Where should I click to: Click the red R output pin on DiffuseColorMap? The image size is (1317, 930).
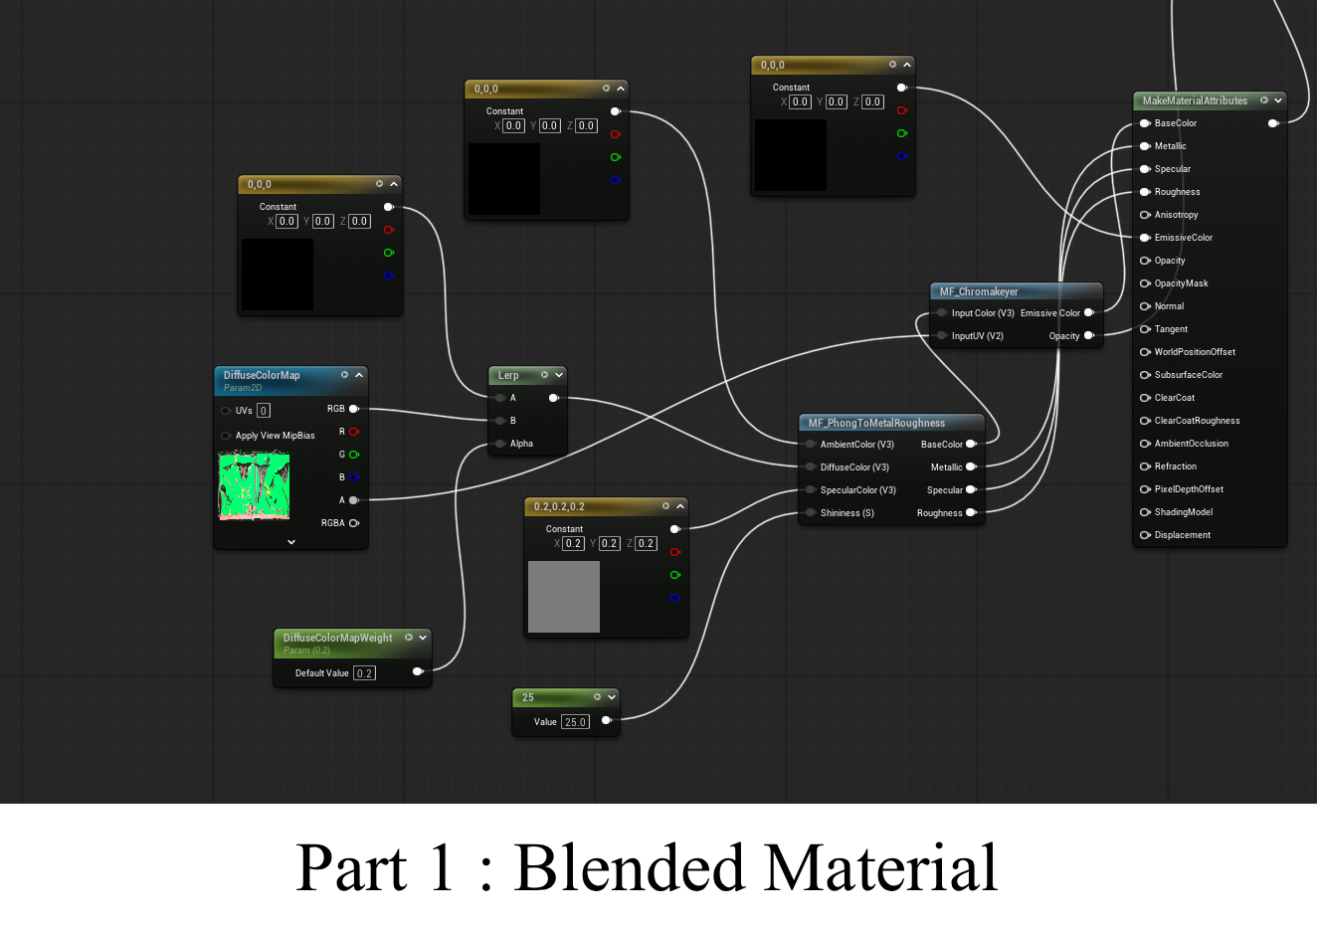(353, 432)
